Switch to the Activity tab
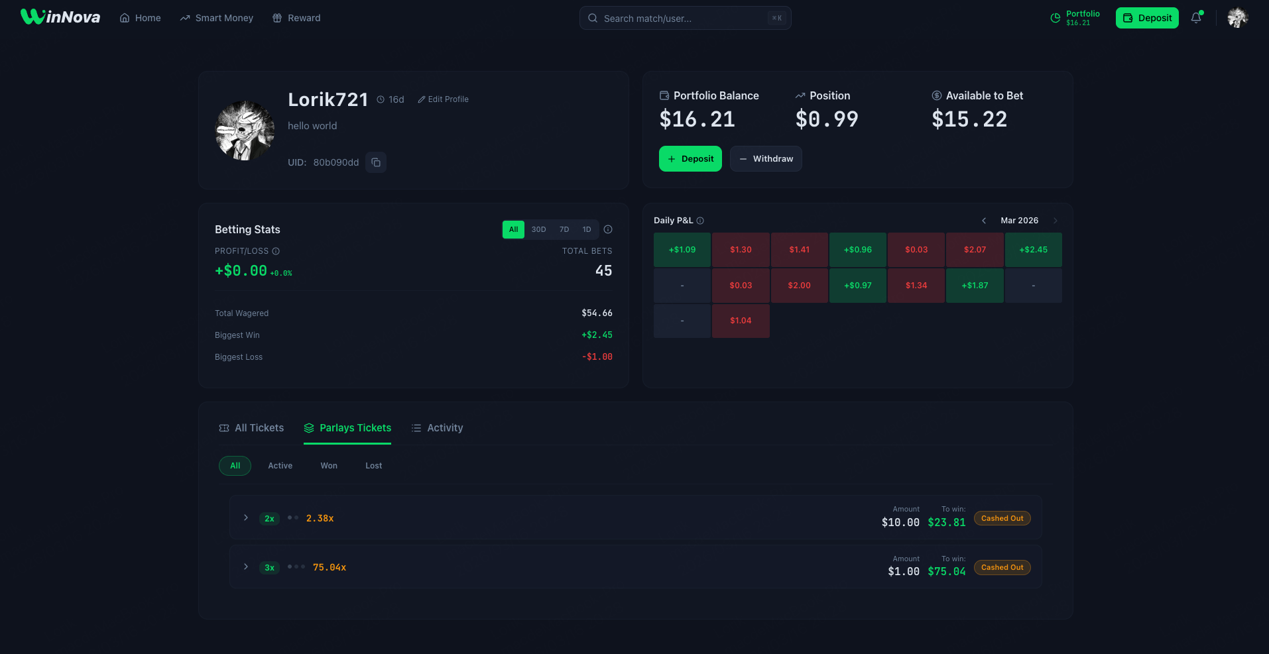 pos(438,428)
